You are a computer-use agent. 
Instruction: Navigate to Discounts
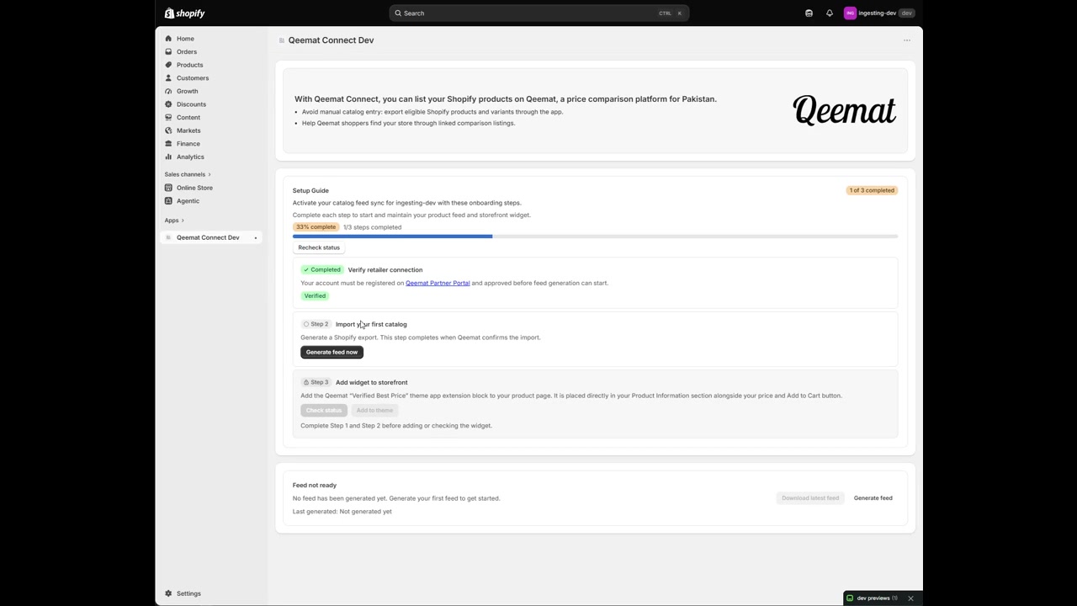coord(191,104)
